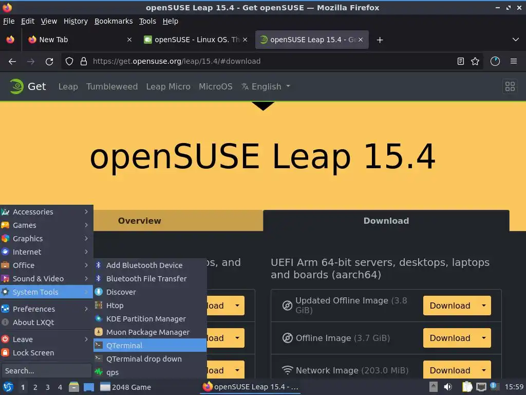Viewport: 526px width, 395px height.
Task: Open the File menu in the menu bar
Action: (x=9, y=21)
